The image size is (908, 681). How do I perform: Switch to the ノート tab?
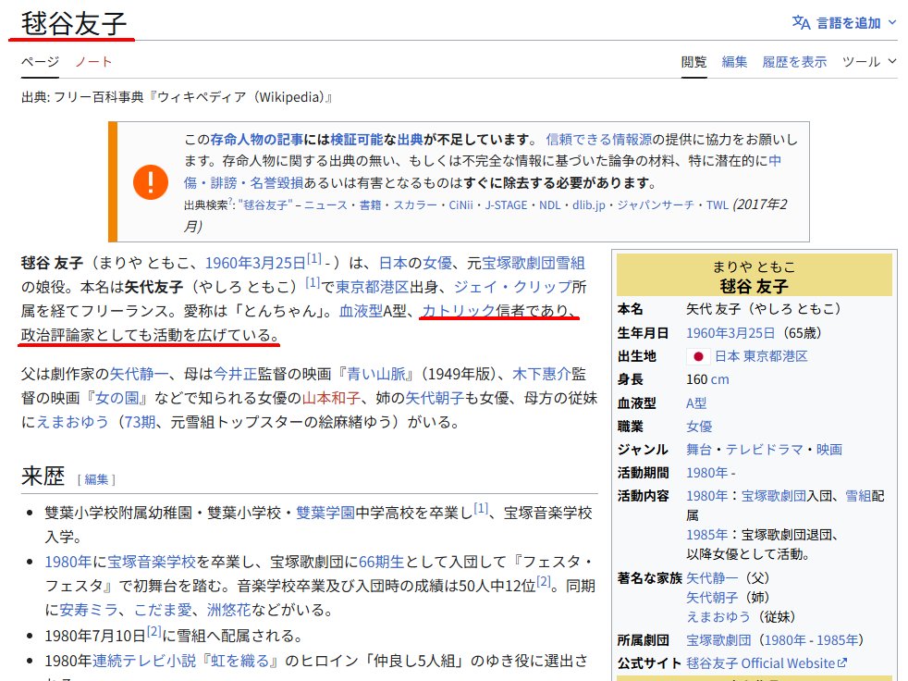93,62
